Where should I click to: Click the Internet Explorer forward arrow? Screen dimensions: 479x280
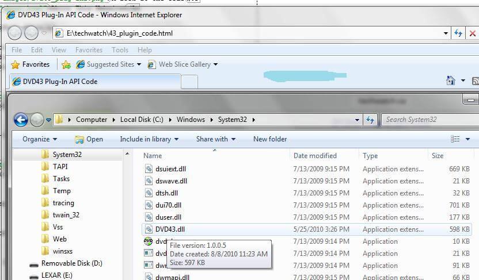click(31, 33)
